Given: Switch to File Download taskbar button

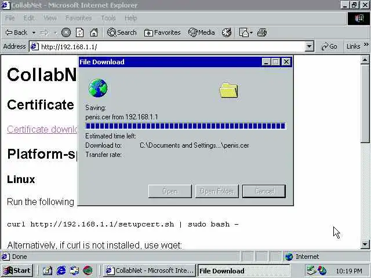Looking at the screenshot, I should point(243,270).
